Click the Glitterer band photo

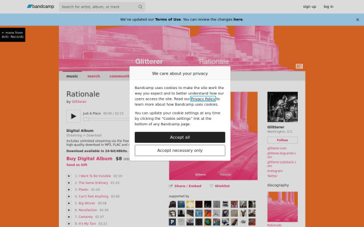283,107
